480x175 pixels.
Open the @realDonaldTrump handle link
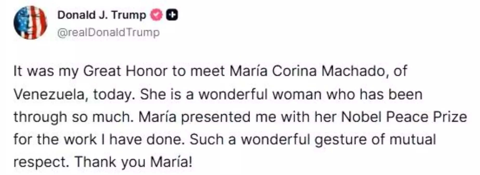click(x=108, y=33)
